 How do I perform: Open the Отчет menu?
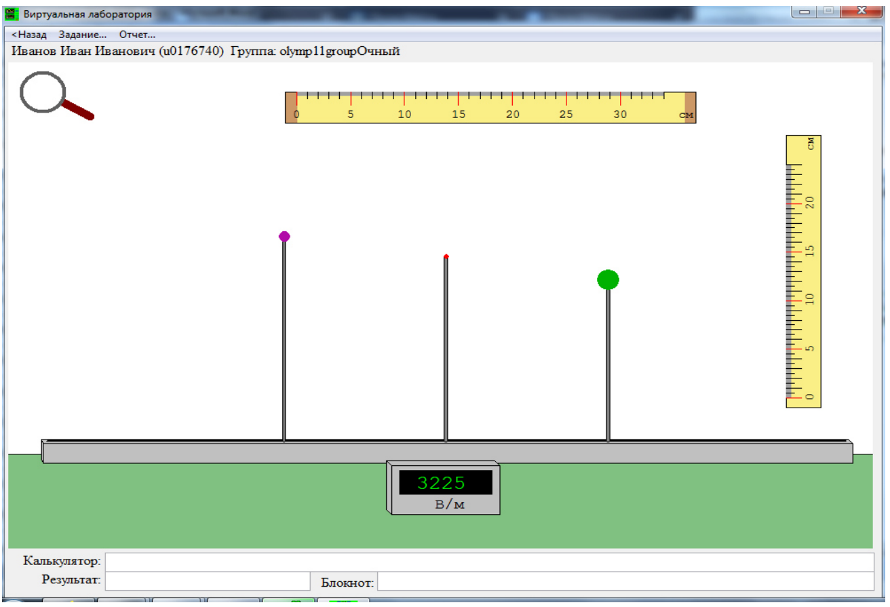coord(138,34)
